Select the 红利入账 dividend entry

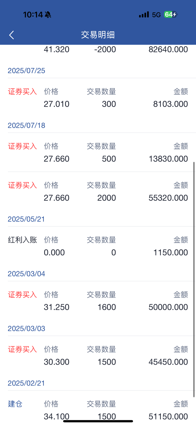[x=98, y=246]
